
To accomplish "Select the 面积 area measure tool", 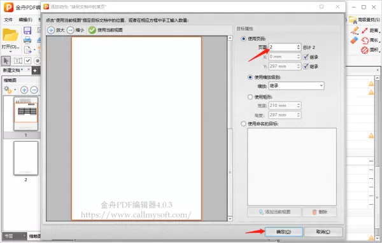I will point(371,50).
